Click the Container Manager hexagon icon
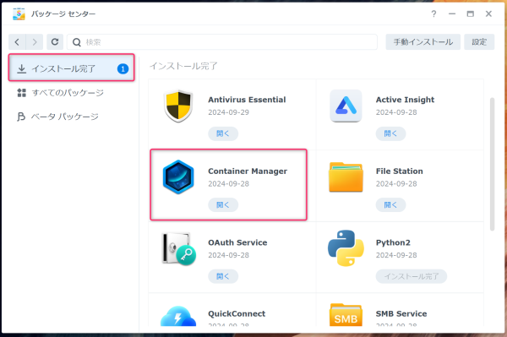This screenshot has height=337, width=507. click(178, 177)
